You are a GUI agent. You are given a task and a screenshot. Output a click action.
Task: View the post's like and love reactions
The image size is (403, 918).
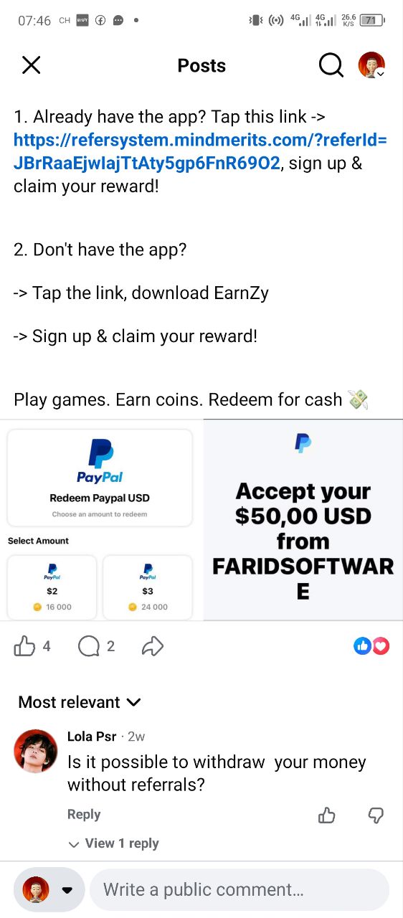pyautogui.click(x=371, y=646)
